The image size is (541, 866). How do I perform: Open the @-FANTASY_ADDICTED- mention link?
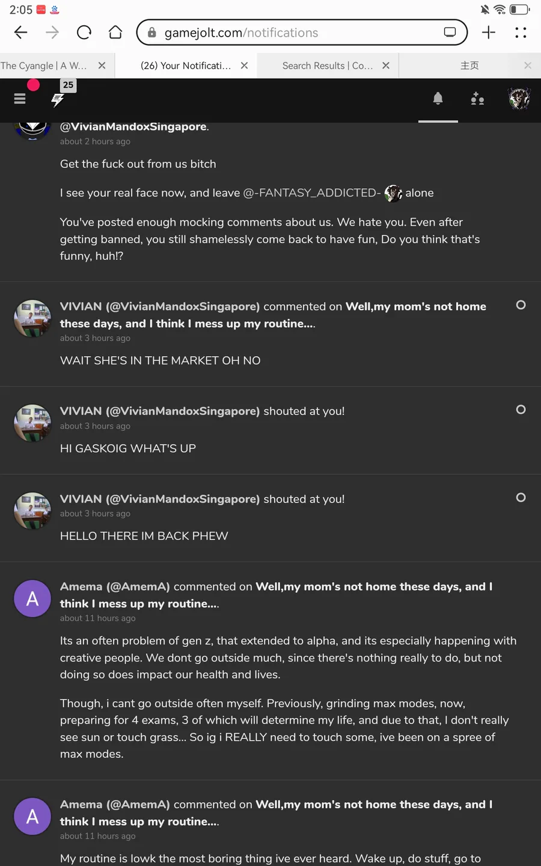311,193
